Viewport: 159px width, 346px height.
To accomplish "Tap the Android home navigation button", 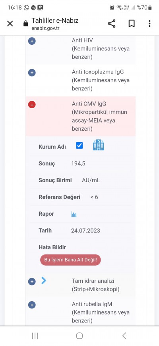I will 79,336.
